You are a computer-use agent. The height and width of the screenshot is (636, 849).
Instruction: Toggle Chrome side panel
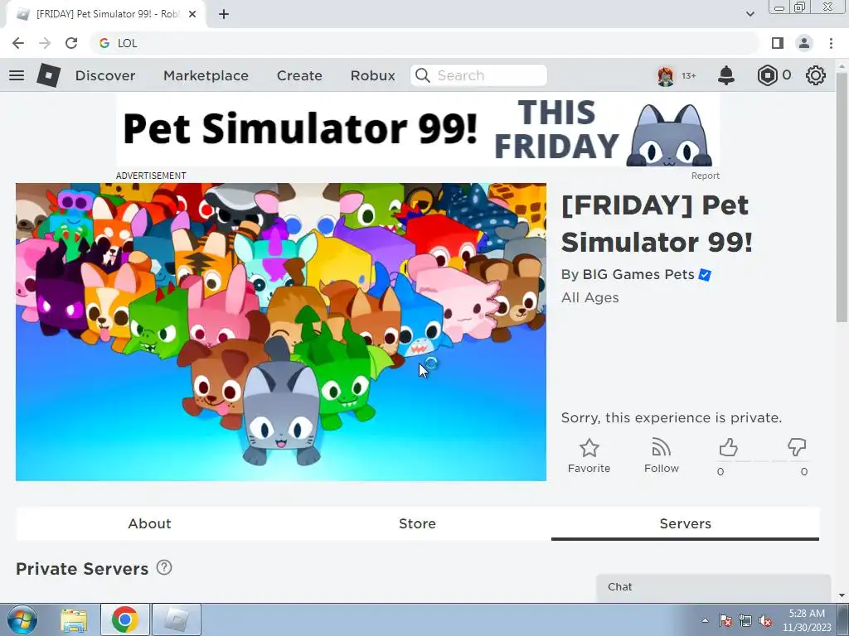pos(778,43)
